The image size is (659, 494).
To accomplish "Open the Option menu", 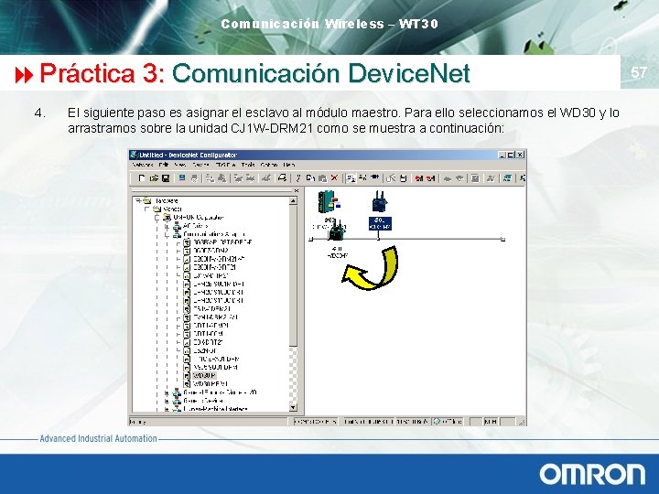I will (x=269, y=165).
